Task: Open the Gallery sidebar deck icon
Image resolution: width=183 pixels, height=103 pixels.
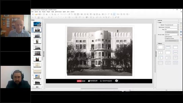Action: click(x=181, y=37)
